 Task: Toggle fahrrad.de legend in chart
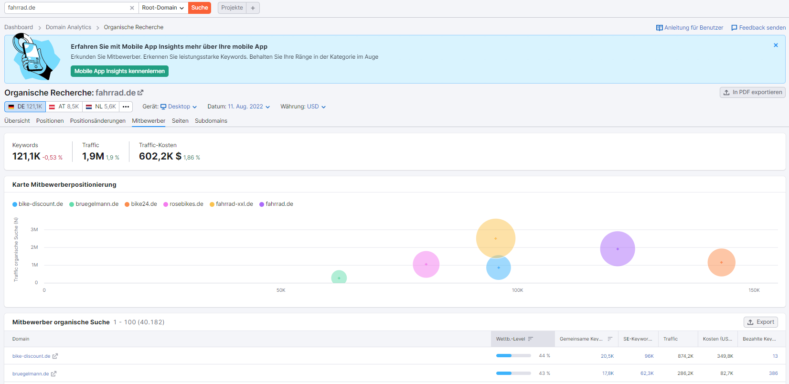276,204
